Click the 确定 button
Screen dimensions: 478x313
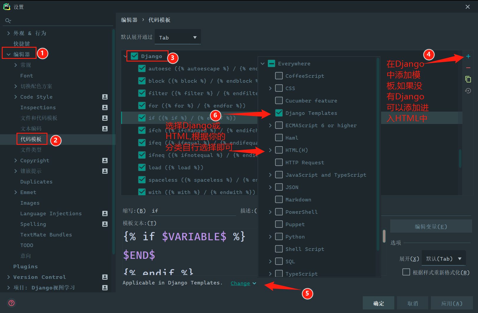point(378,303)
